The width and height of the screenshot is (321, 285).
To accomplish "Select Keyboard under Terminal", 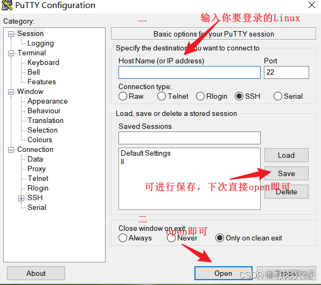I will (x=43, y=62).
